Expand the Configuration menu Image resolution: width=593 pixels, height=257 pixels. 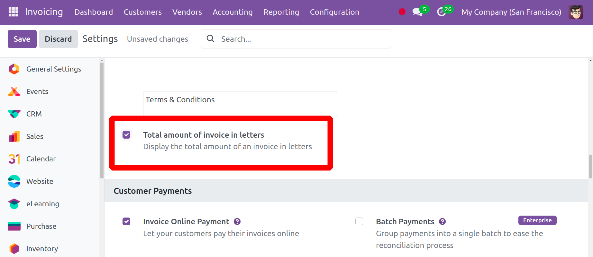click(334, 12)
